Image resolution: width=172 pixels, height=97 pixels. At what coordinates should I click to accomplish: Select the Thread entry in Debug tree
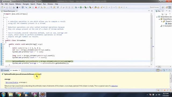167,21
